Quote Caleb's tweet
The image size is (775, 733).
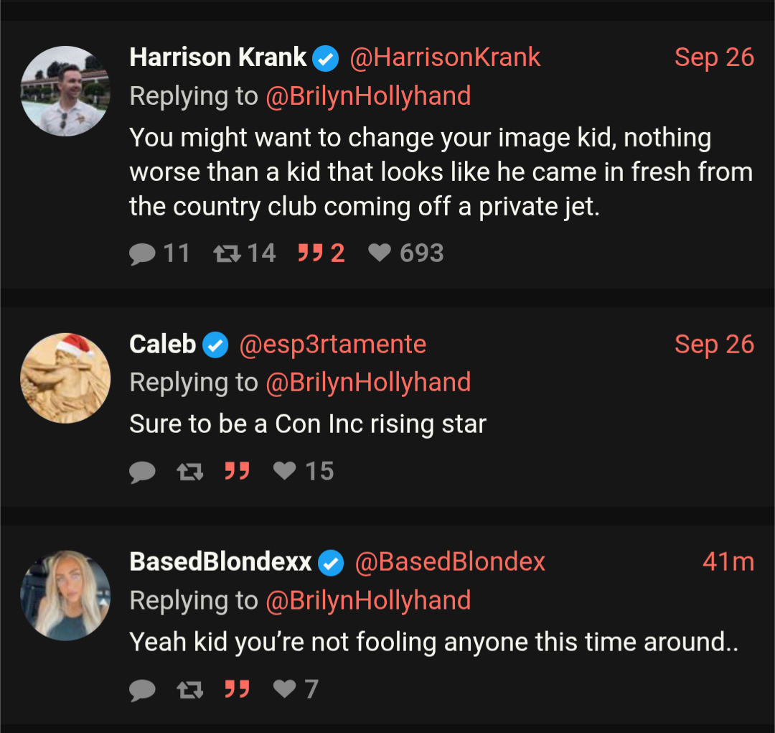[237, 472]
